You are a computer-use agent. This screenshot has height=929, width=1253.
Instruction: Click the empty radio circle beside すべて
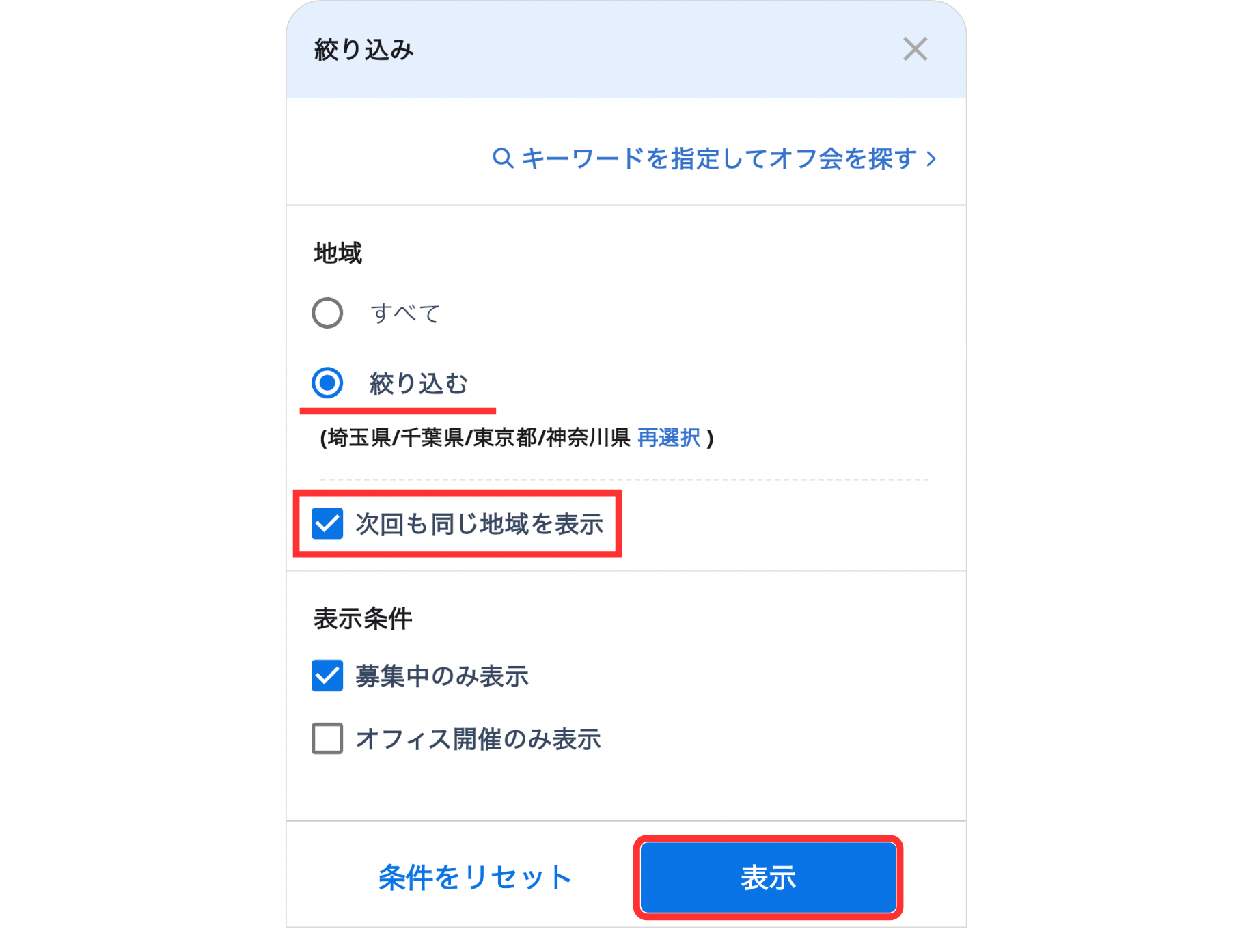pyautogui.click(x=327, y=313)
